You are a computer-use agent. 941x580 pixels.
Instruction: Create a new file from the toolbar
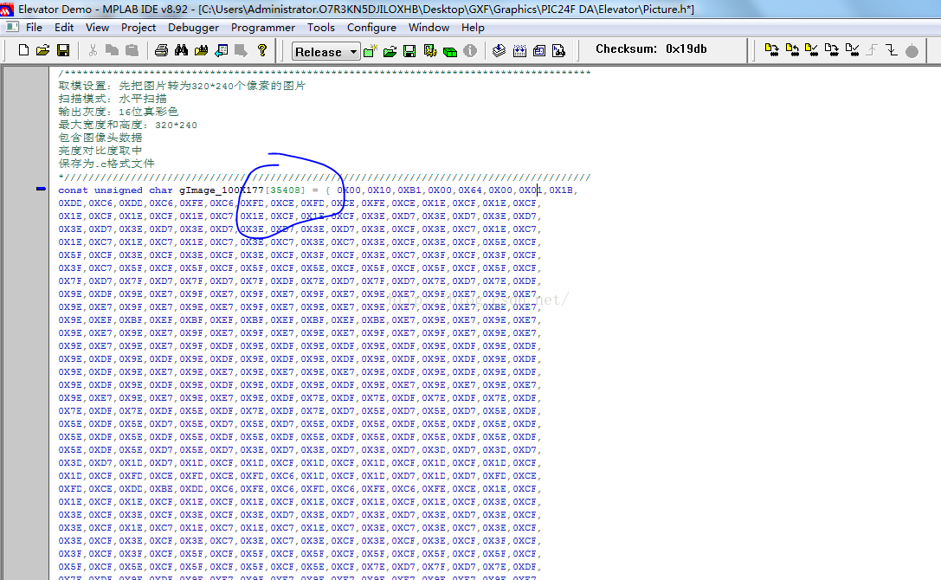coord(23,50)
